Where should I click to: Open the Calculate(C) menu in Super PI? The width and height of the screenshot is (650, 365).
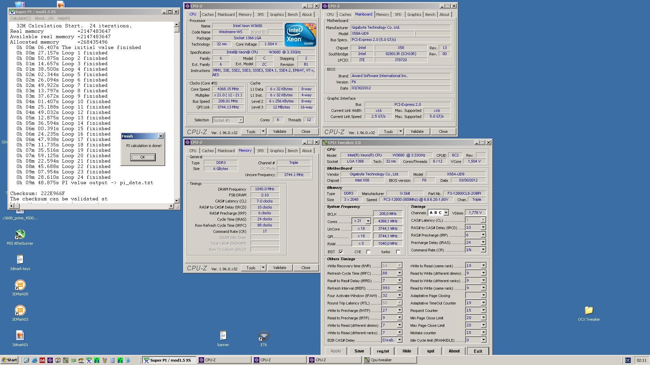tap(20, 19)
